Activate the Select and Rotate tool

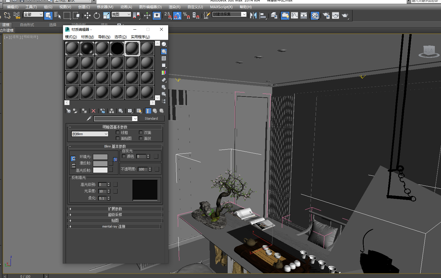coord(97,16)
